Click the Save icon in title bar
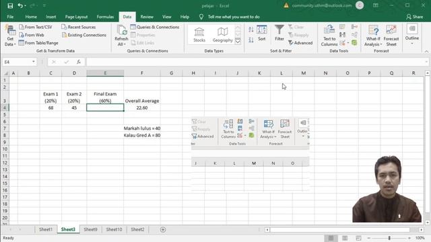Image resolution: width=431 pixels, height=242 pixels. tap(10, 6)
